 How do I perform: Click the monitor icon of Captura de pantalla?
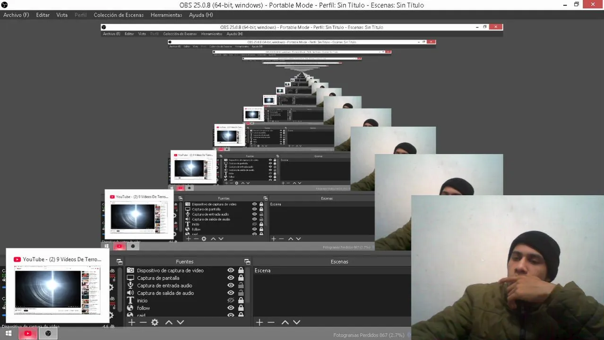pyautogui.click(x=130, y=278)
